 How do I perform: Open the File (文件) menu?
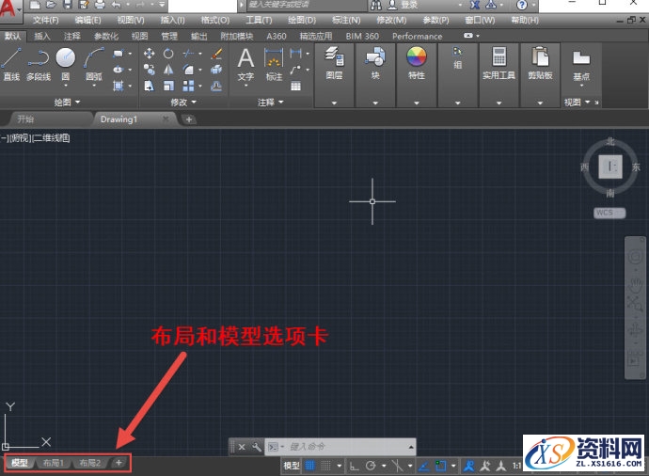45,20
